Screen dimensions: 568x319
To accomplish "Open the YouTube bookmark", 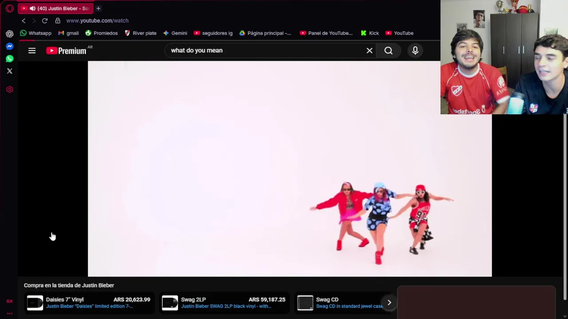I will click(399, 33).
